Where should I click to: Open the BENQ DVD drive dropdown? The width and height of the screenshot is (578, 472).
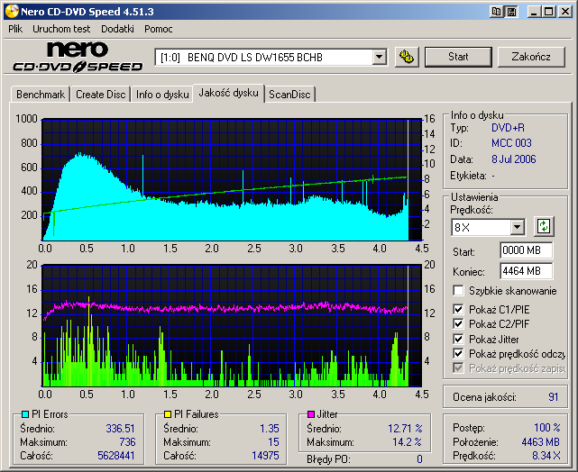click(x=379, y=58)
